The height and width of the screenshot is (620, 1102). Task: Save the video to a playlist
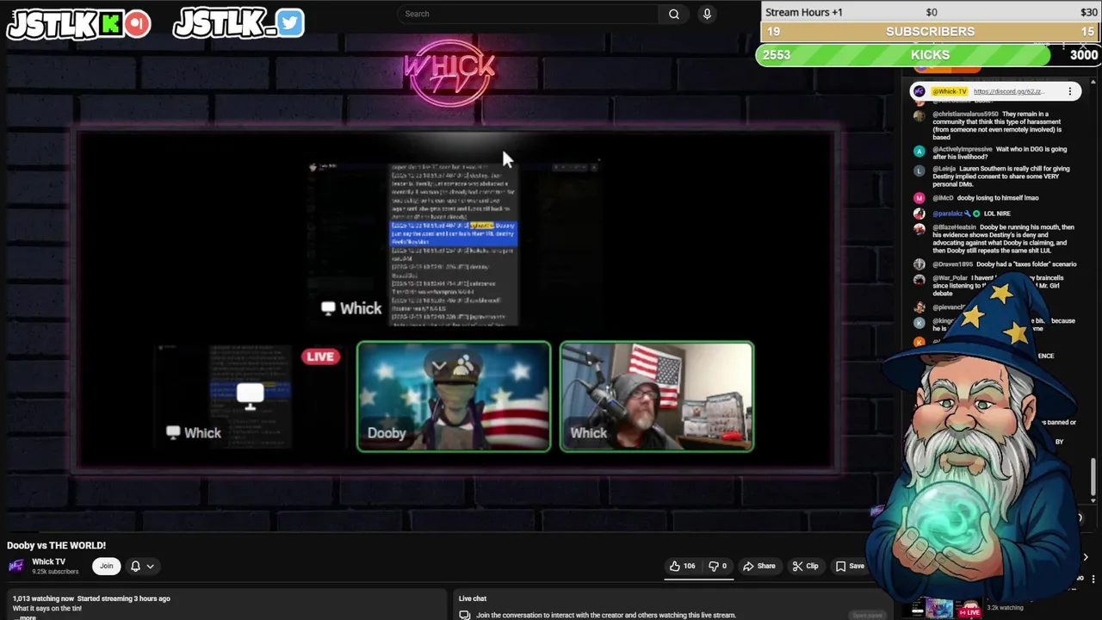pos(849,566)
